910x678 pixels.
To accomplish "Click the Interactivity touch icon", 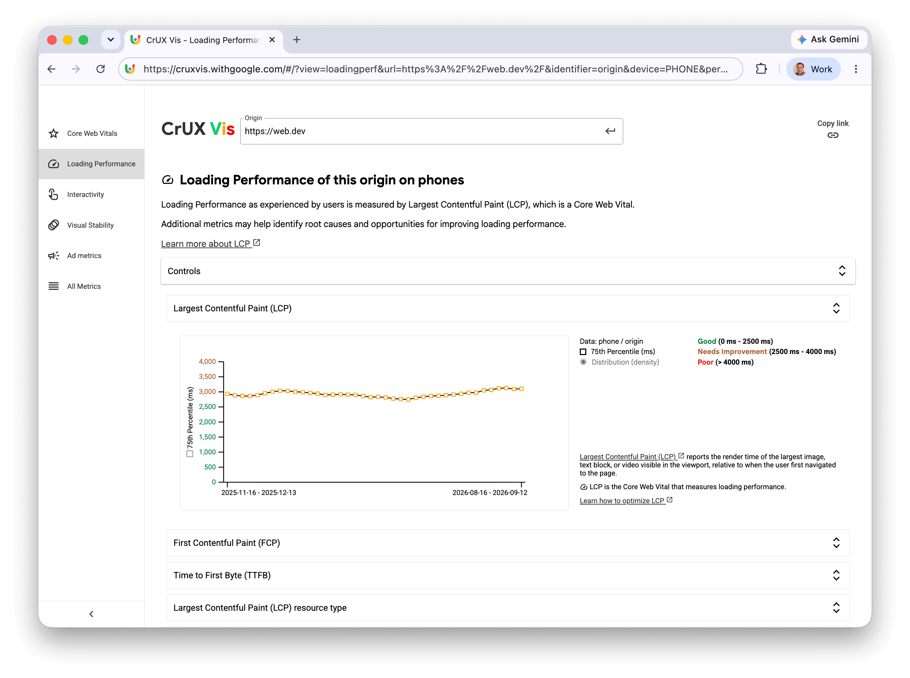I will click(53, 195).
